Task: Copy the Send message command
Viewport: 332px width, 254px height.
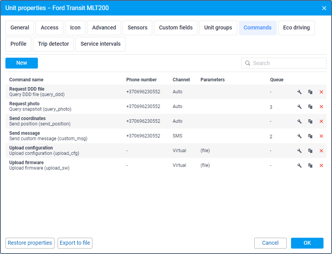Action: point(310,136)
